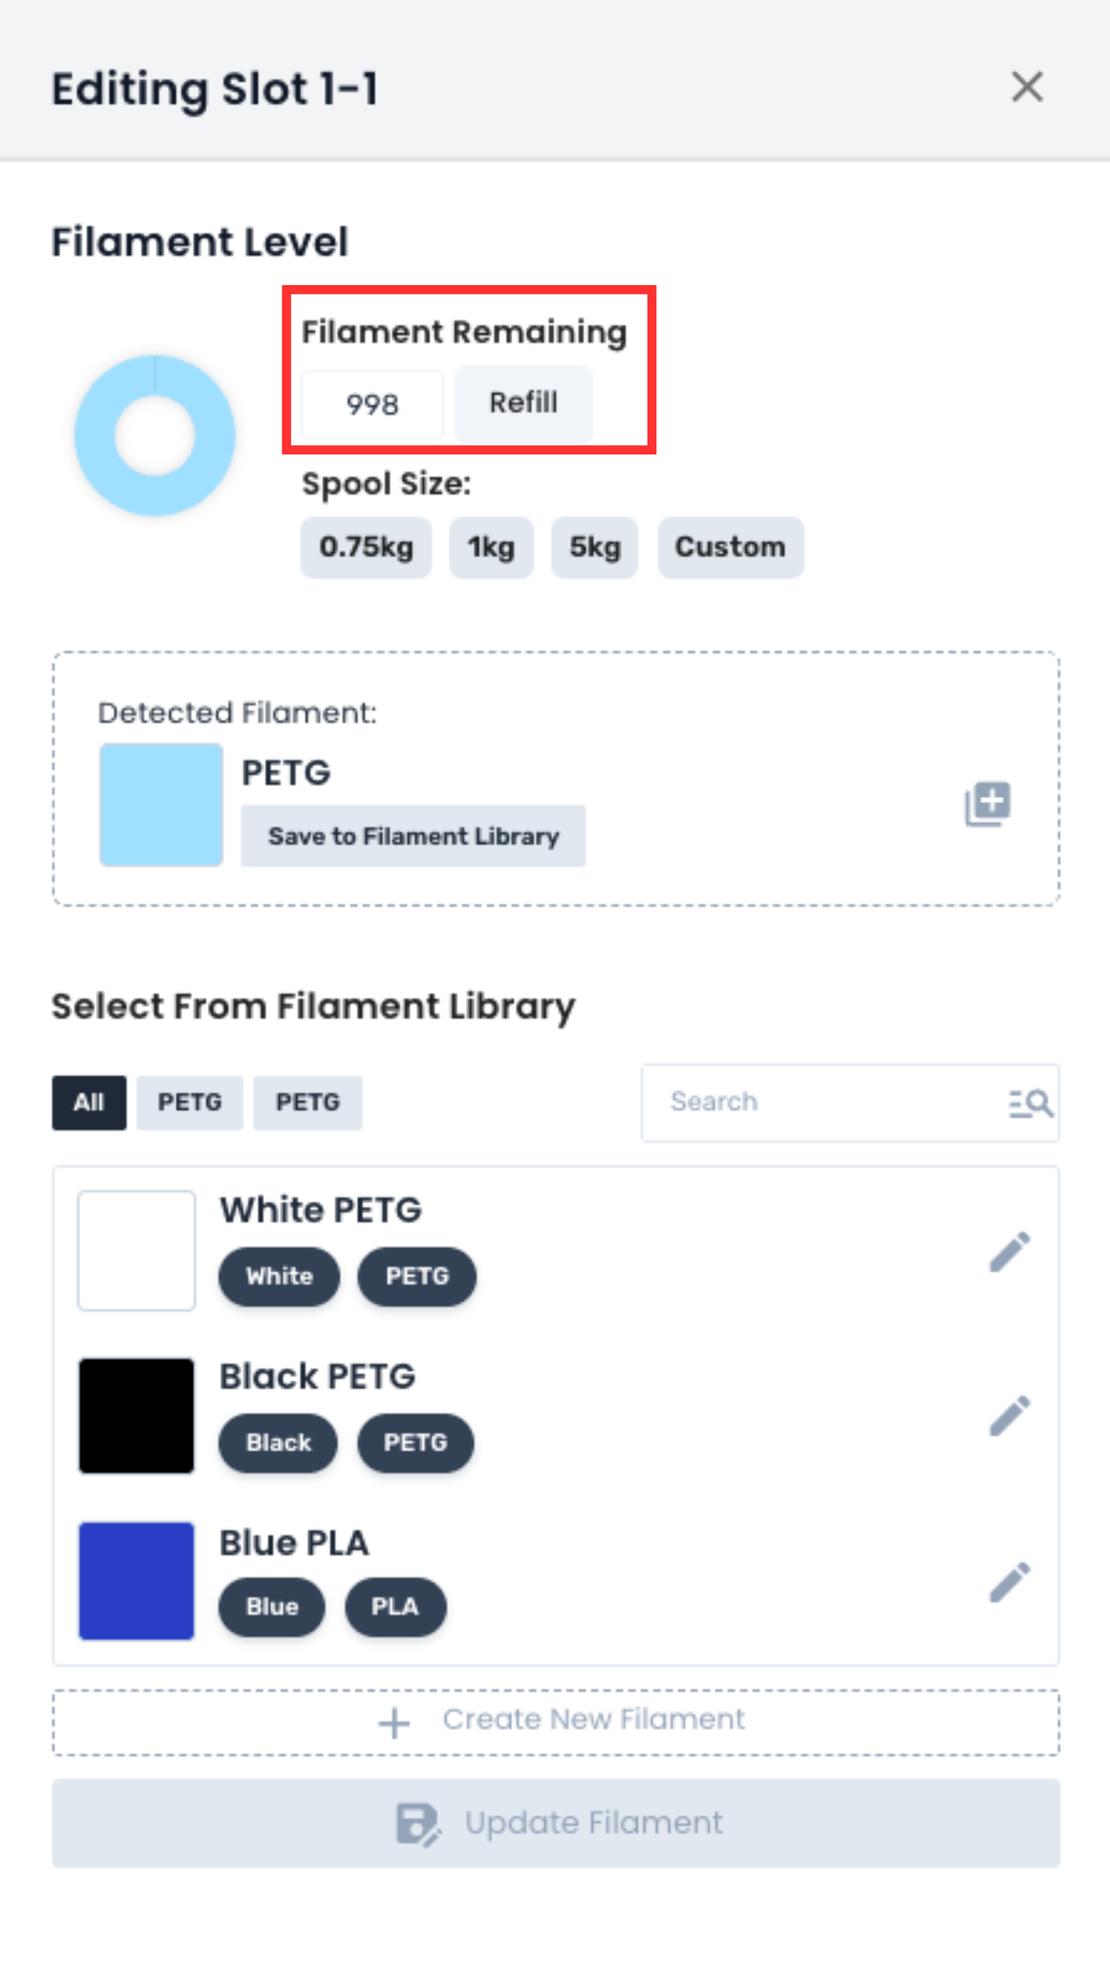This screenshot has height=1974, width=1110.
Task: Filter library by the second PETG tab
Action: point(307,1103)
